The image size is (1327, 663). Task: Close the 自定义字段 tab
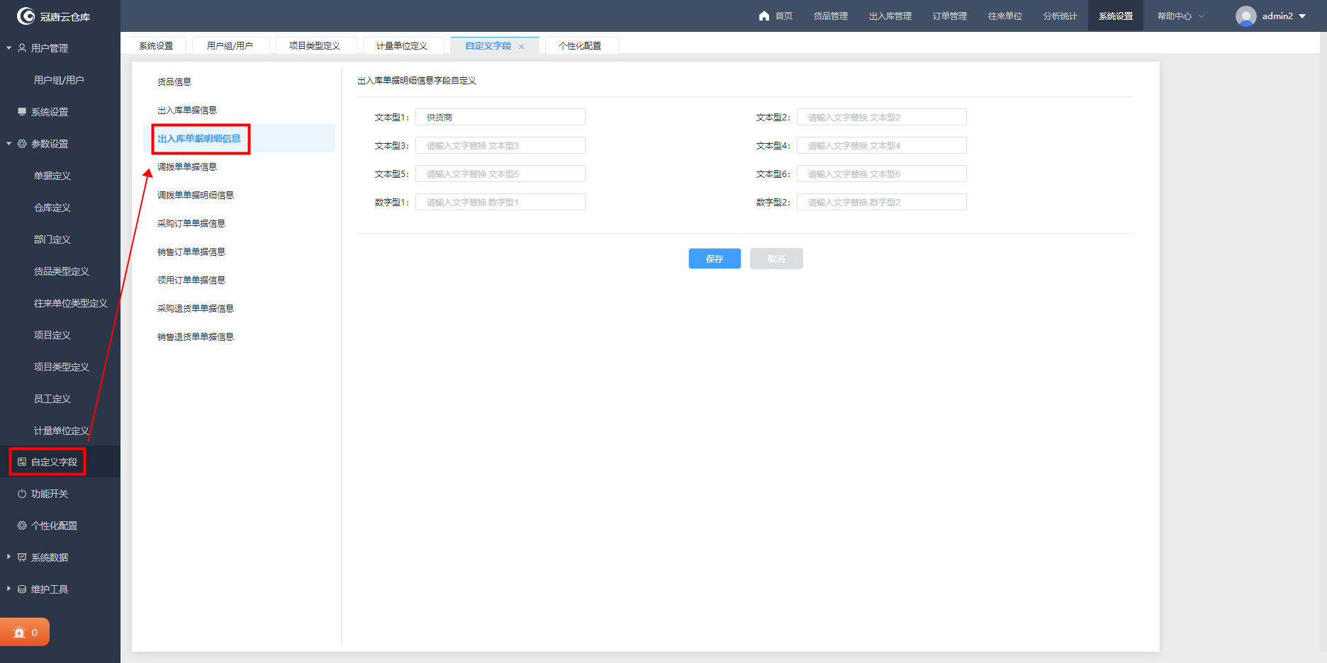[x=522, y=47]
